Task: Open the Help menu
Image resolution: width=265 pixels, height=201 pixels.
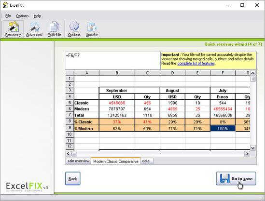Action: [x=37, y=16]
